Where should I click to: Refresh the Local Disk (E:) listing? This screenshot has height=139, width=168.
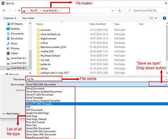(119, 11)
